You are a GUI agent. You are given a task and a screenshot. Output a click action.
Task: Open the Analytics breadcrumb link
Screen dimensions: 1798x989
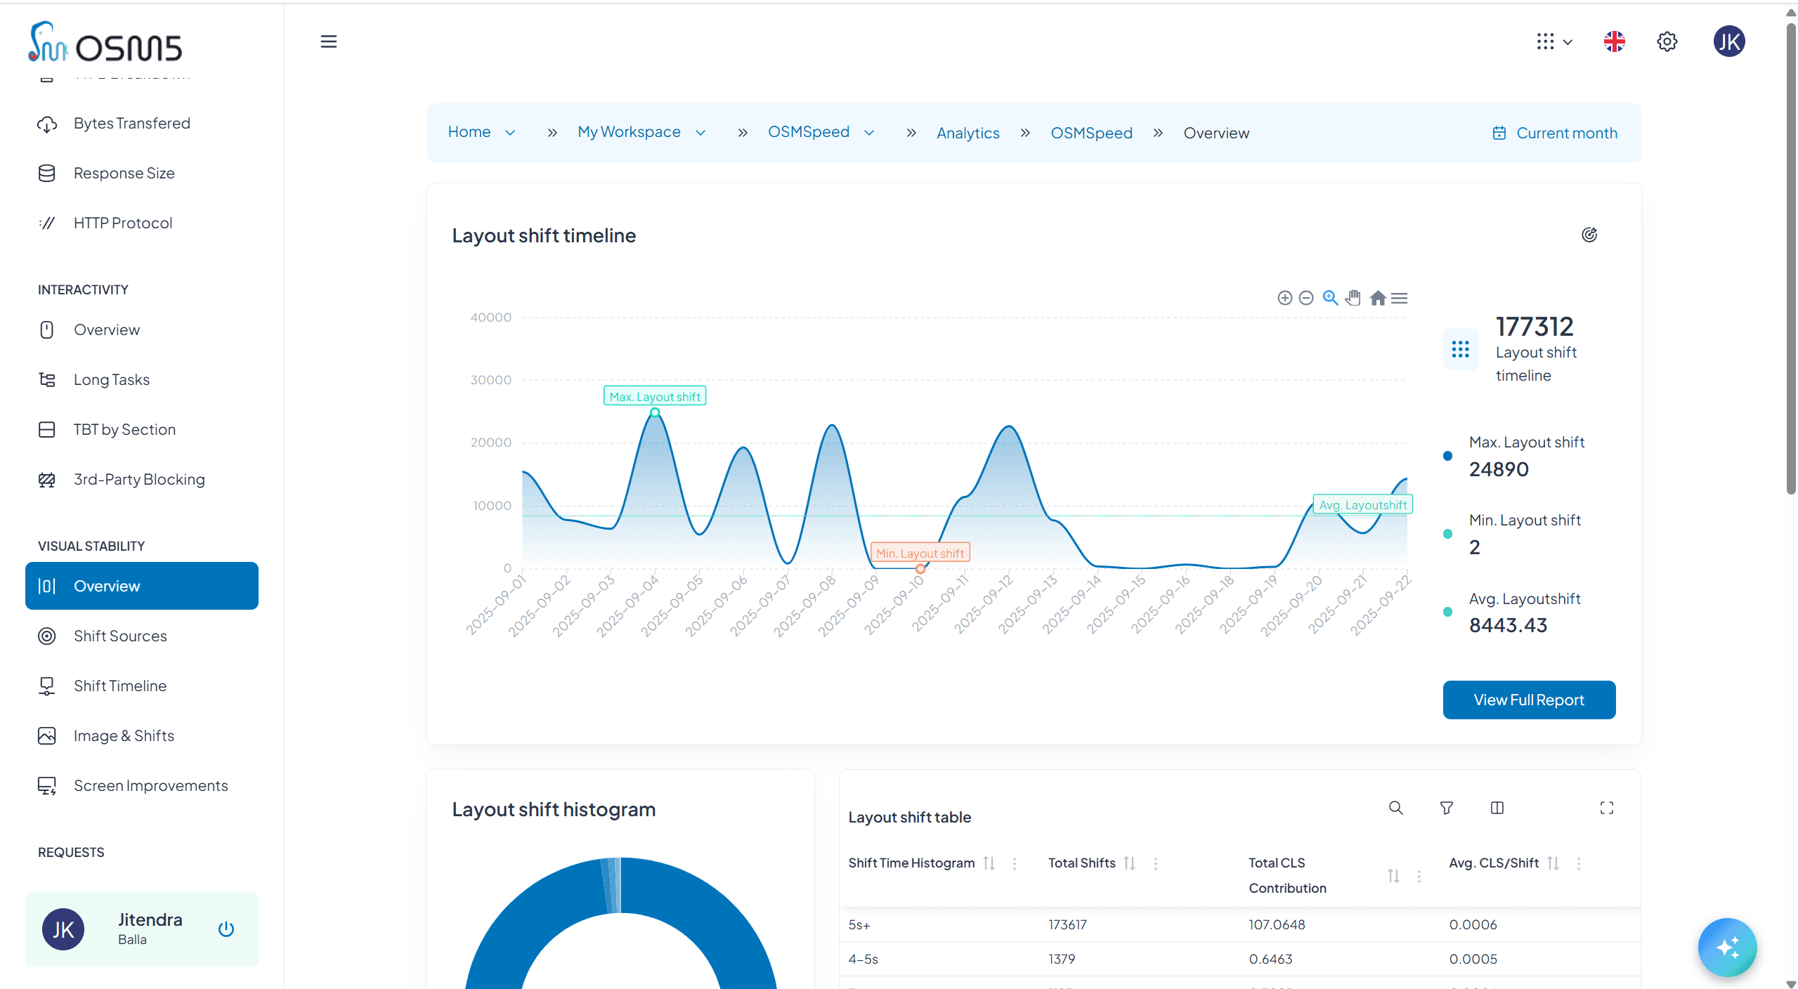[x=968, y=133]
